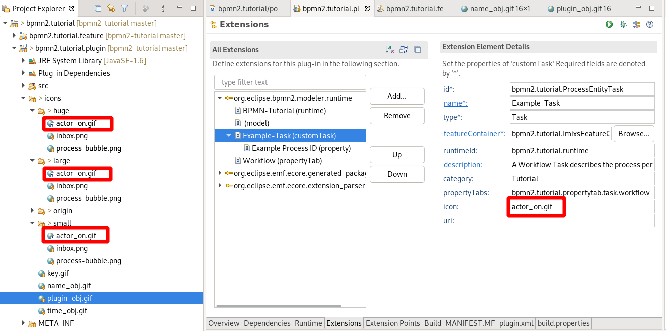Viewport: 666px width, 331px height.
Task: Sort extensions alphabetically with the a-z icon
Action: coord(390,49)
